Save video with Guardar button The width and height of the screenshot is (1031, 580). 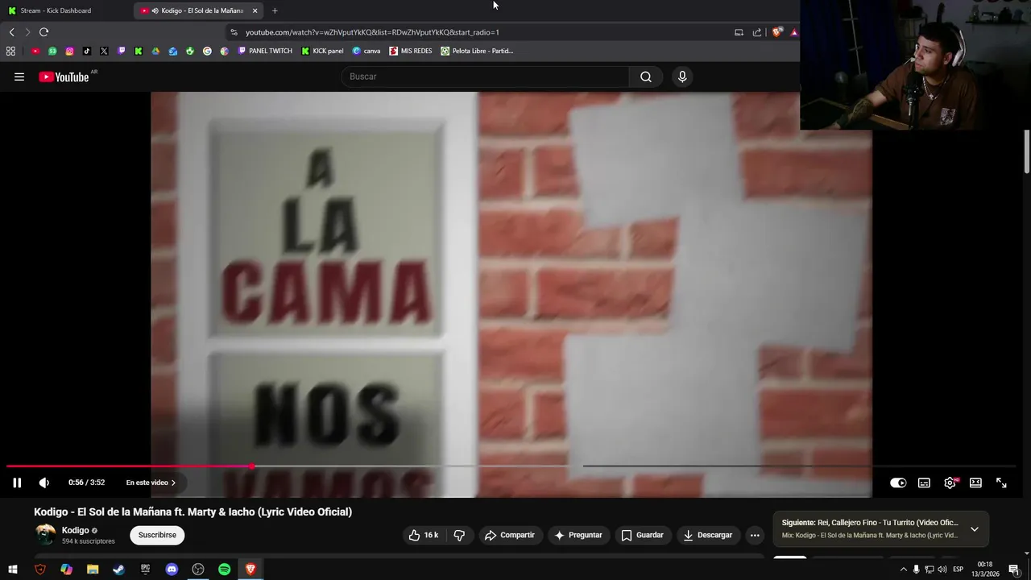[642, 535]
